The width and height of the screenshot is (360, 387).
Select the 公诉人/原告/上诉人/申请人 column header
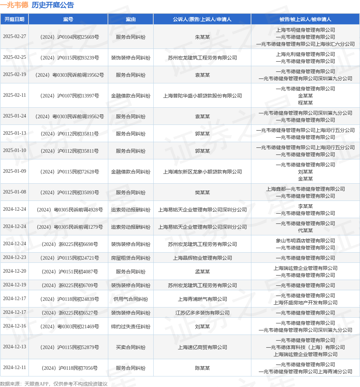point(202,19)
